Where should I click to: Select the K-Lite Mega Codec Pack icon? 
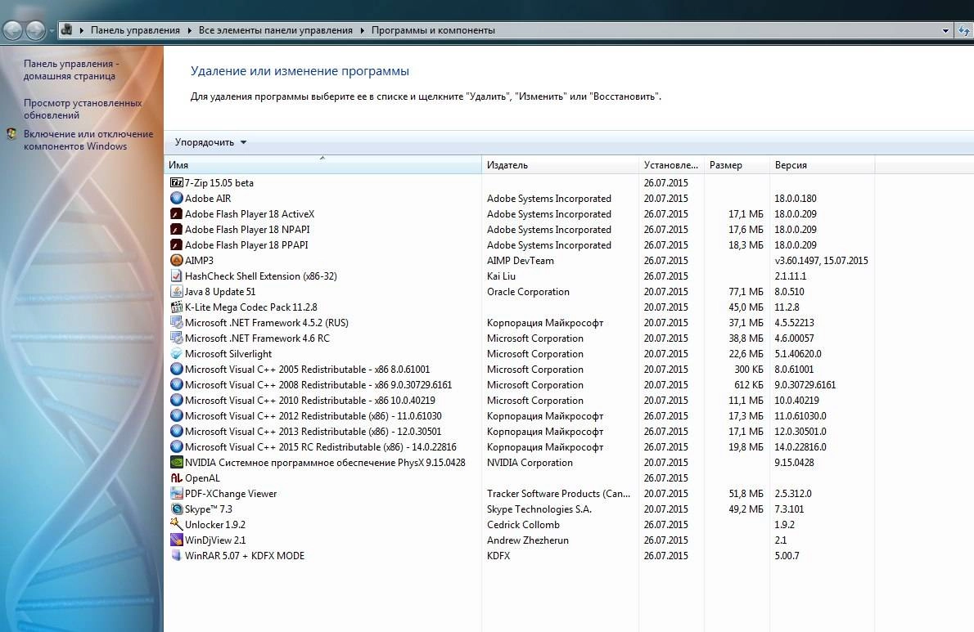click(x=177, y=307)
